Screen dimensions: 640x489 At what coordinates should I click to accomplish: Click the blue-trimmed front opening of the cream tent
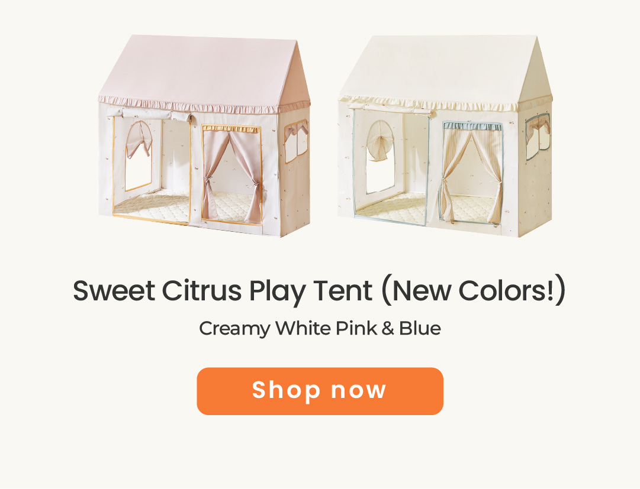(x=391, y=167)
